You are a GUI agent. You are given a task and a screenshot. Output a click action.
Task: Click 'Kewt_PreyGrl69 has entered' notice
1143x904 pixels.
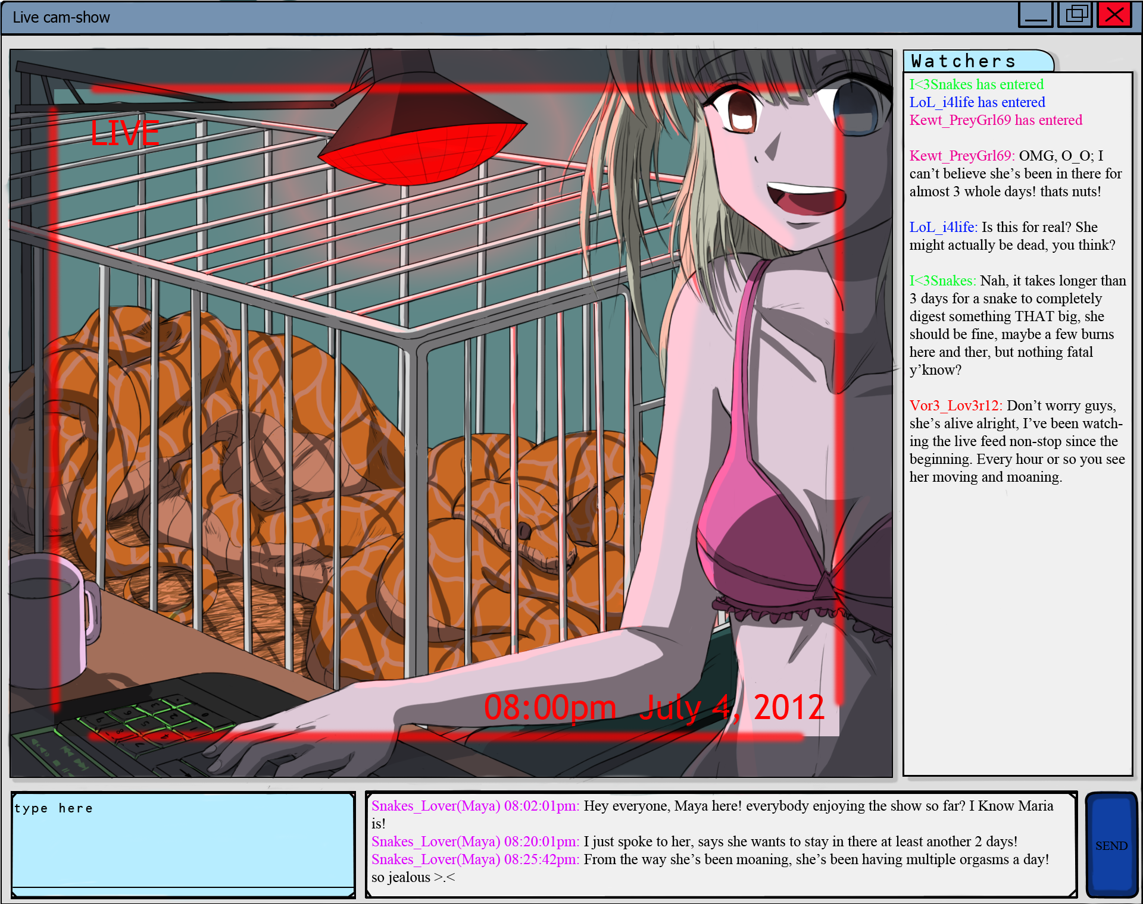(995, 120)
